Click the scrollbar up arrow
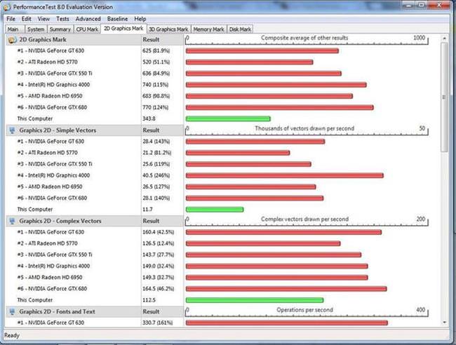 444,38
